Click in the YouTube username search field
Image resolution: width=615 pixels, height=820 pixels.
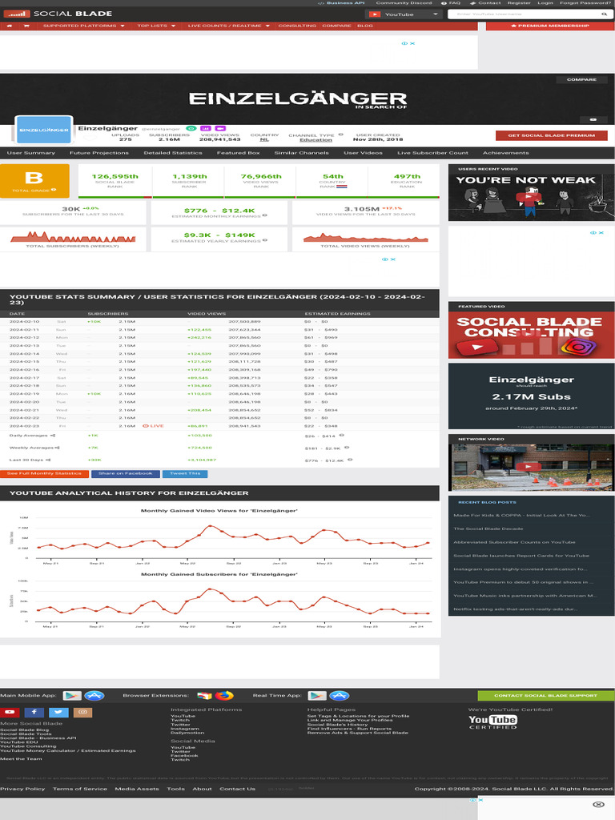click(524, 14)
